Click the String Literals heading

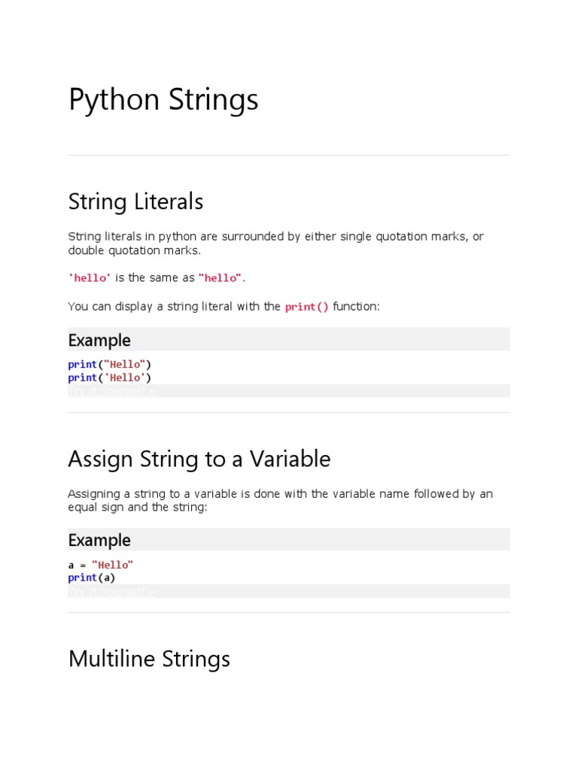(x=135, y=202)
